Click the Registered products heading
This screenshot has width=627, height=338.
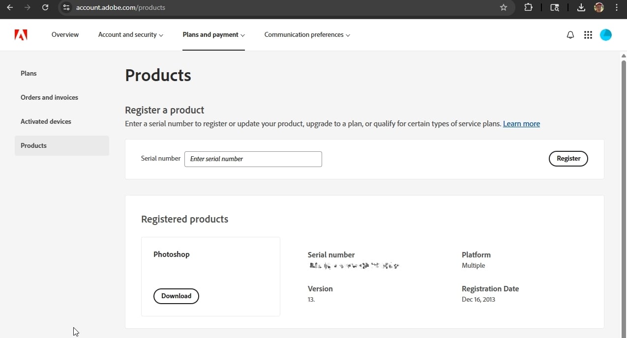[x=184, y=219]
